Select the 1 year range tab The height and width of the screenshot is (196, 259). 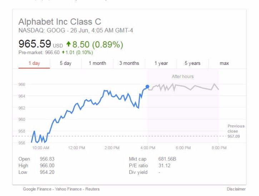click(x=161, y=63)
